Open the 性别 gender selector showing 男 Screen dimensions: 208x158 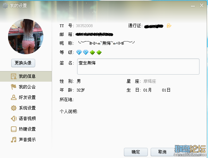point(78,81)
